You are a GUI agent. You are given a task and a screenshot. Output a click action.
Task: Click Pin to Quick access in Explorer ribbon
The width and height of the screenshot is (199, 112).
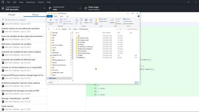click(x=51, y=21)
